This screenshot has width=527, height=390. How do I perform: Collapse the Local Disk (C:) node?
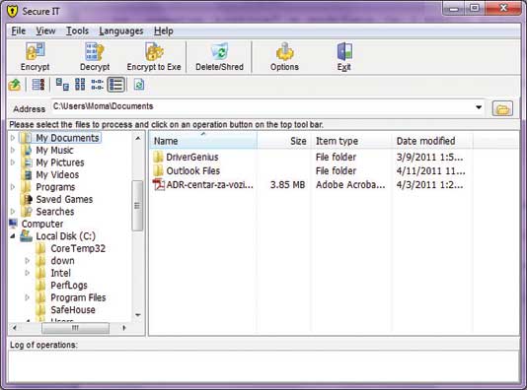(13, 236)
